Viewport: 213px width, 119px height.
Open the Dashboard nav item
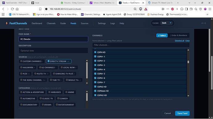37,23
